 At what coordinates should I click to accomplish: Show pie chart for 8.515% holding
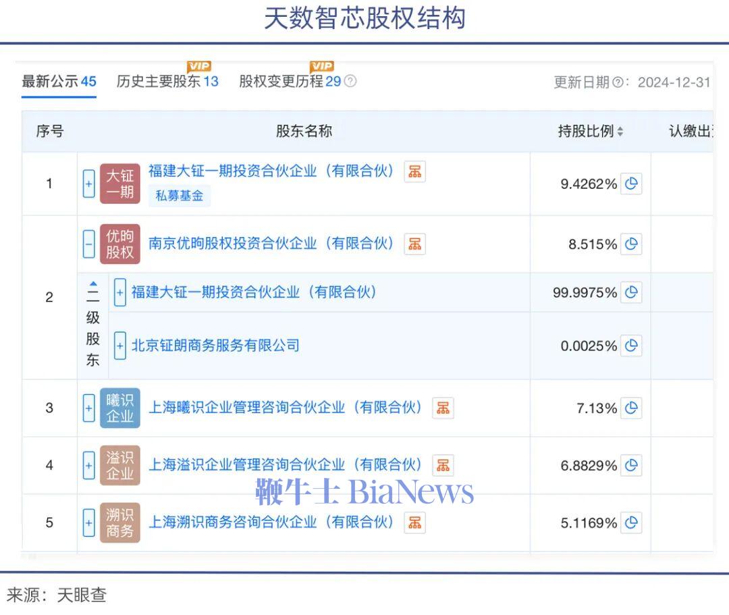click(x=631, y=244)
